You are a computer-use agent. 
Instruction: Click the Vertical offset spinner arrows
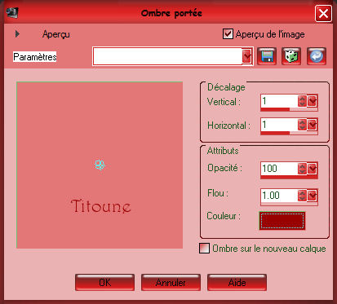(x=302, y=101)
